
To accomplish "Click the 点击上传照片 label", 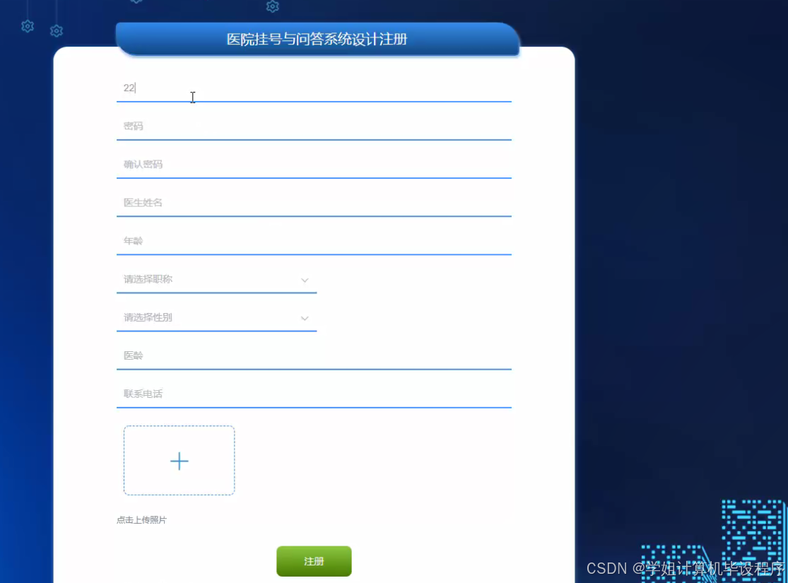I will [141, 519].
